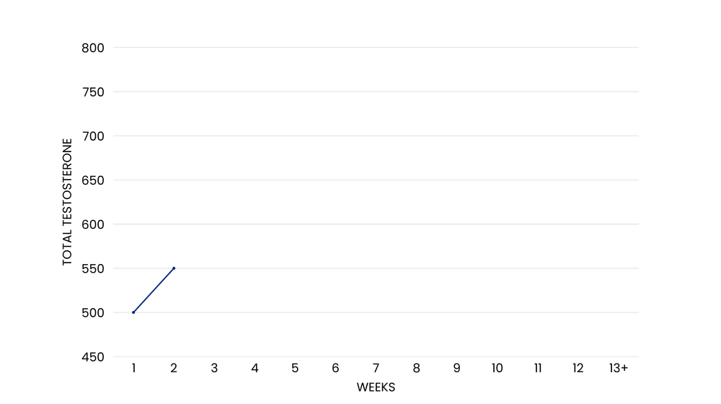The width and height of the screenshot is (721, 404).
Task: Click the data point at week 2
Action: point(174,268)
